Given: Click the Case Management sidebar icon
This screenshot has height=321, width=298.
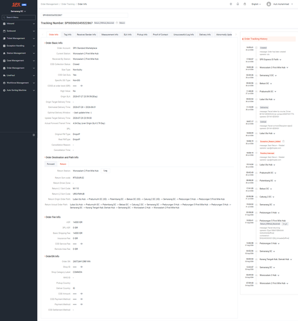Looking at the screenshot, I should 4,61.
